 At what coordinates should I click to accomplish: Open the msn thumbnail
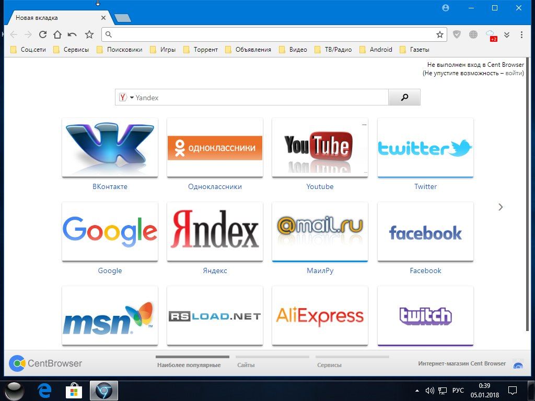[x=110, y=316]
